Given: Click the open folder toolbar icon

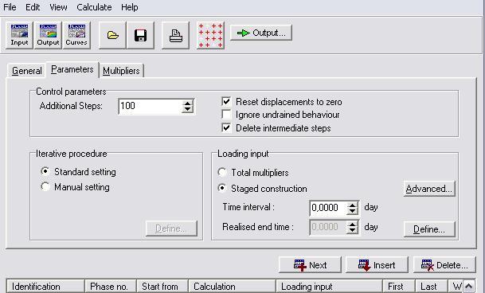Looking at the screenshot, I should [112, 35].
